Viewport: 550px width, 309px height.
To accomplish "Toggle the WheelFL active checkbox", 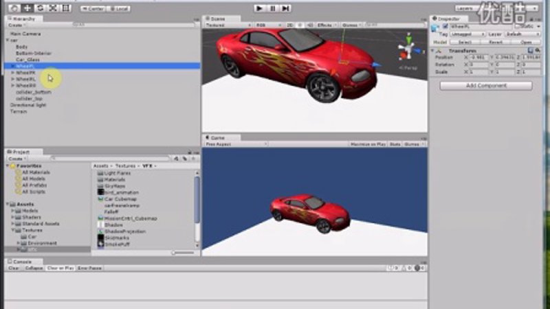I will (x=445, y=26).
